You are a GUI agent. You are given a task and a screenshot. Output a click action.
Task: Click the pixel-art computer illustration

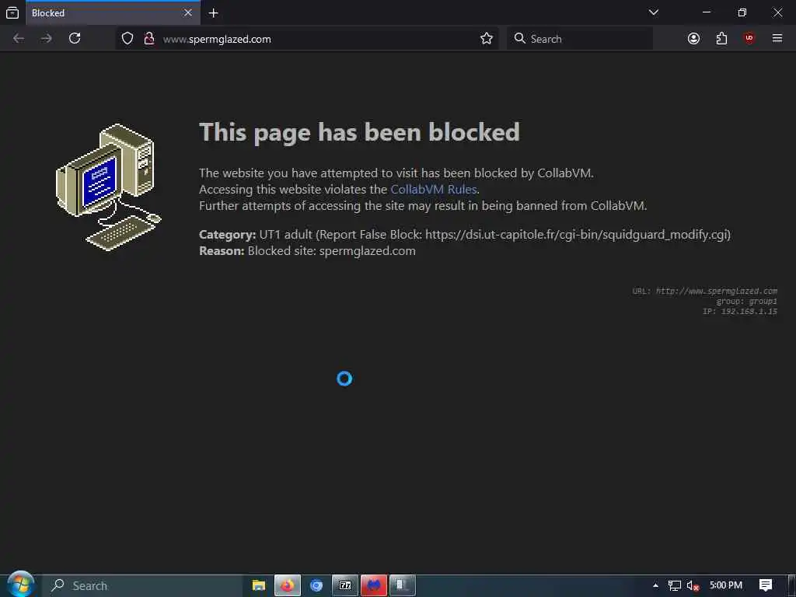click(109, 187)
